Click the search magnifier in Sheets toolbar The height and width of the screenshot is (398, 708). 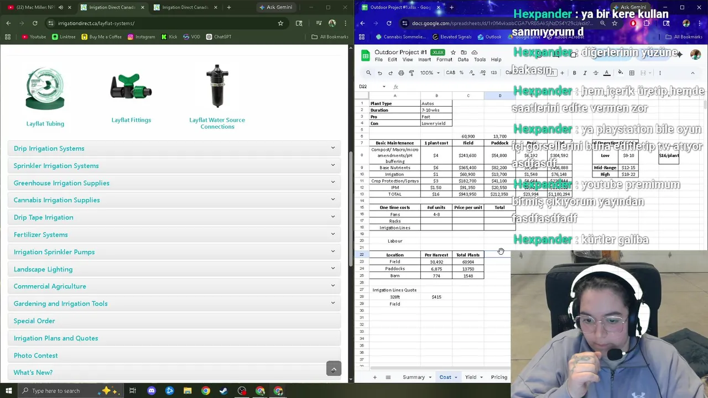click(368, 73)
